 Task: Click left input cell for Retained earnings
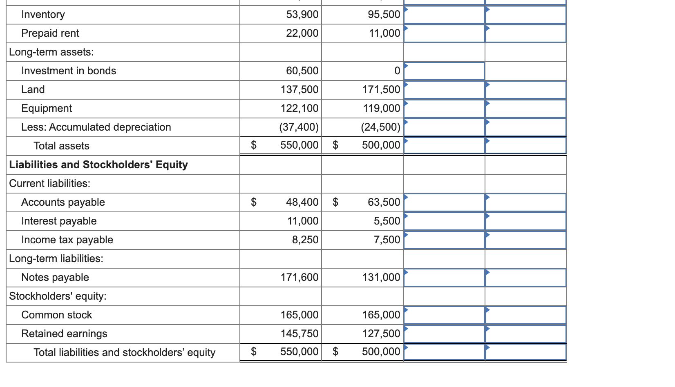444,334
